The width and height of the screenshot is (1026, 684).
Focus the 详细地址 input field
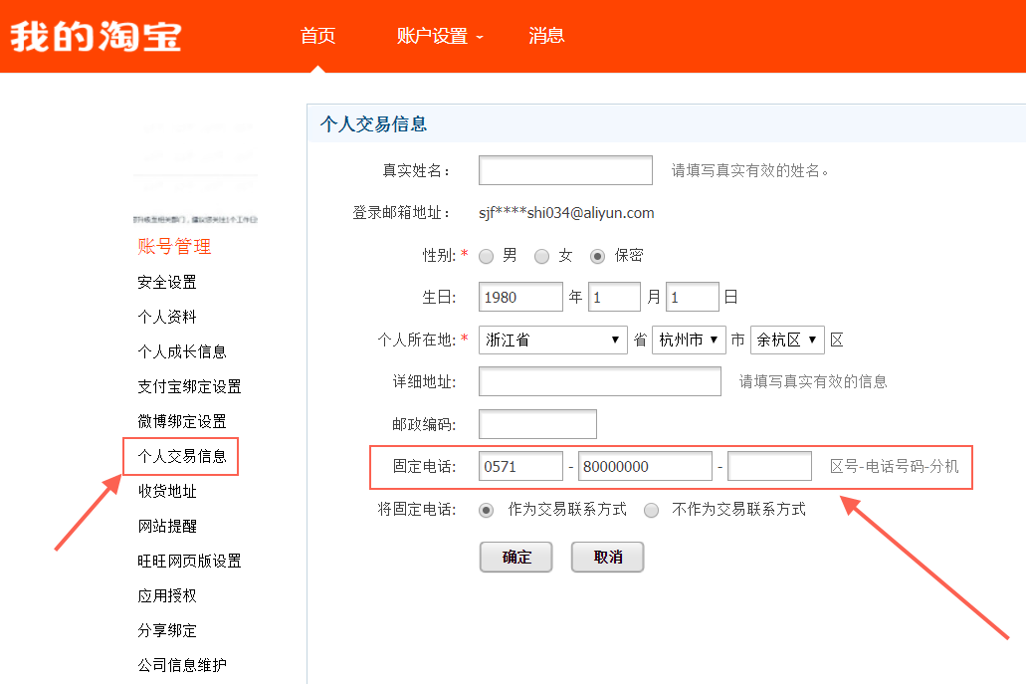pyautogui.click(x=600, y=381)
